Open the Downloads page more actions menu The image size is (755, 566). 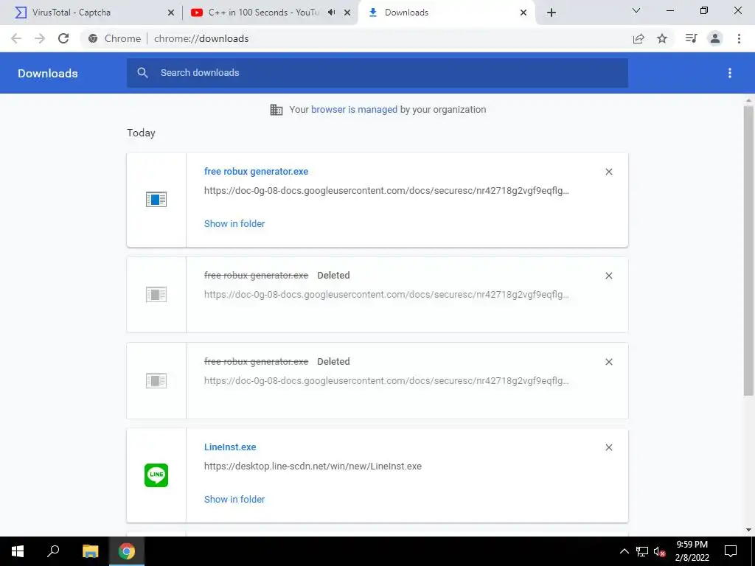(x=730, y=73)
